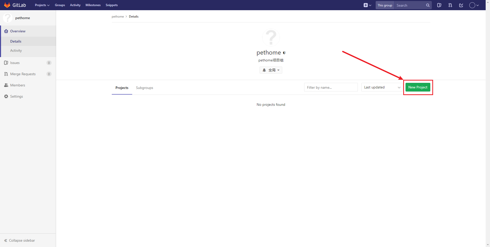490x247 pixels.
Task: Open Activity in sidebar overview
Action: [28, 50]
